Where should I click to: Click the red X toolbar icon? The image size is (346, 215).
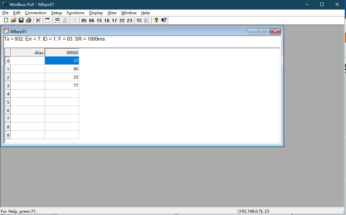[38, 20]
